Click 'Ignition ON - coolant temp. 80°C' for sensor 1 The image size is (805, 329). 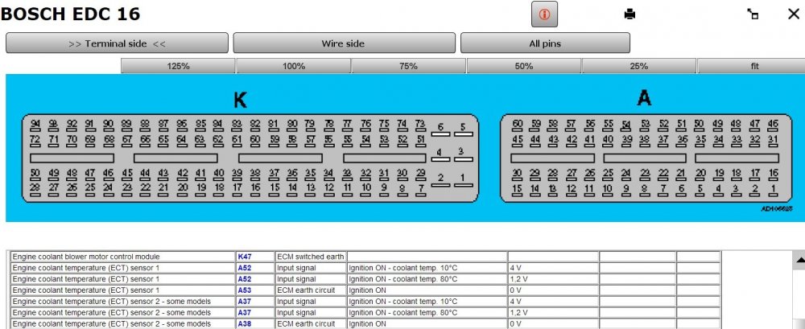pos(427,279)
